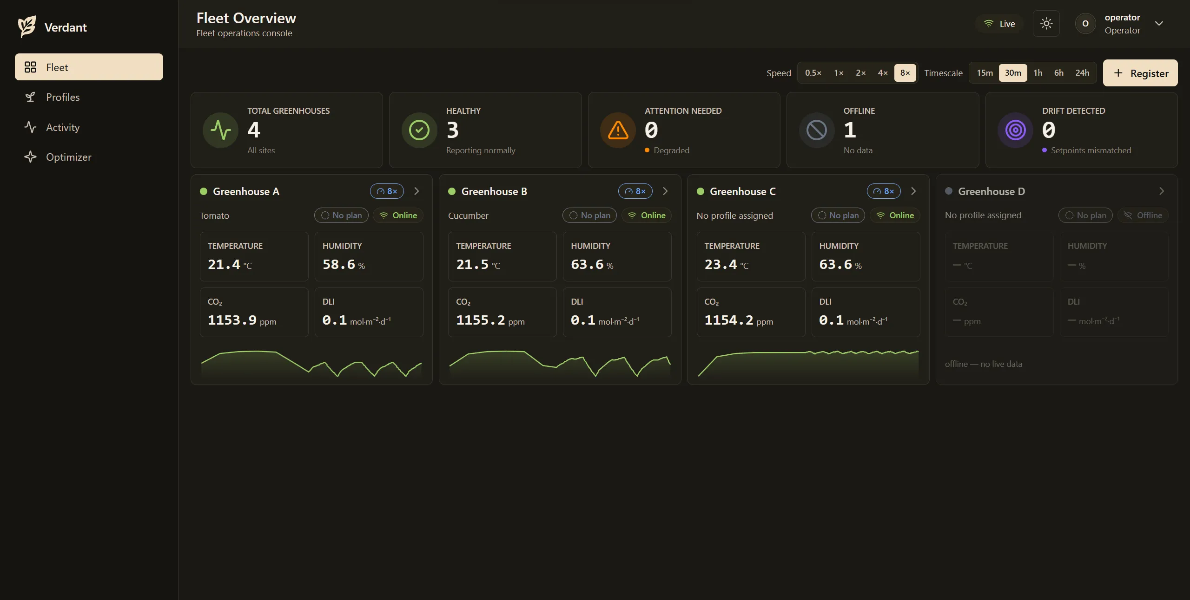Click the Greenhouse C title
1190x600 pixels.
click(743, 191)
